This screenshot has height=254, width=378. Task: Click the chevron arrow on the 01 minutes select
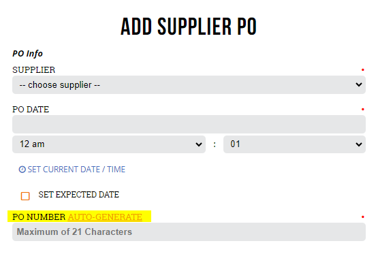pyautogui.click(x=359, y=144)
